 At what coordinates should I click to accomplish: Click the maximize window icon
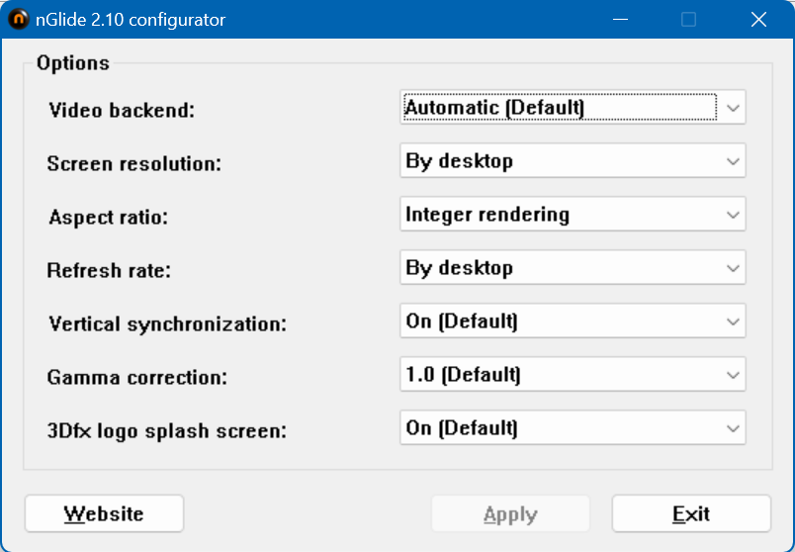point(689,20)
